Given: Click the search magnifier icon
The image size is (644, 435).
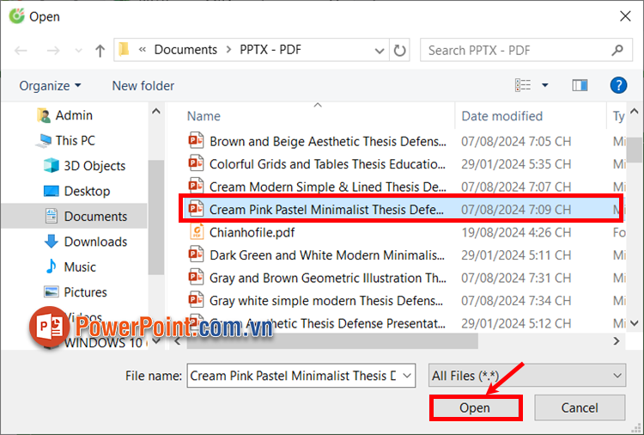Looking at the screenshot, I should pyautogui.click(x=617, y=50).
